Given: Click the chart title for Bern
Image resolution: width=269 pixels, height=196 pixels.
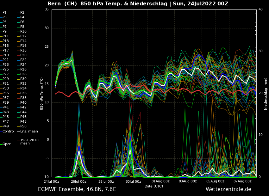Looking at the screenshot, I should tap(138, 4).
